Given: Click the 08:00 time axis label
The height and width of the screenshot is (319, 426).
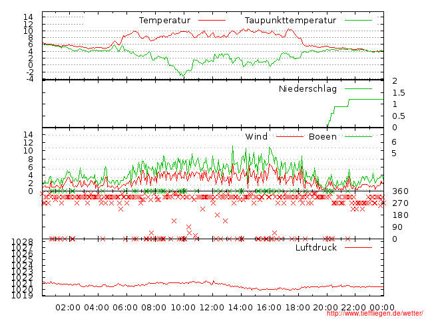Looking at the screenshot, I should point(154,308).
